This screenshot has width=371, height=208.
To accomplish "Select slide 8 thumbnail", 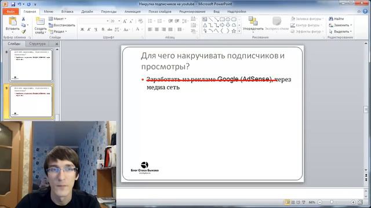I will click(x=31, y=65).
